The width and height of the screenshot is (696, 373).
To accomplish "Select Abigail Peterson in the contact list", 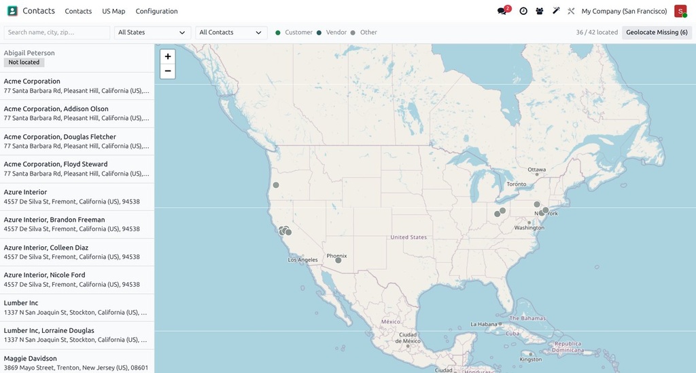I will 77,58.
